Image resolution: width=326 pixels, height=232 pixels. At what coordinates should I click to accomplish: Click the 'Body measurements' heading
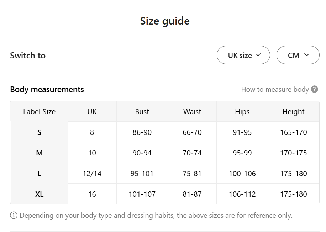pos(47,89)
